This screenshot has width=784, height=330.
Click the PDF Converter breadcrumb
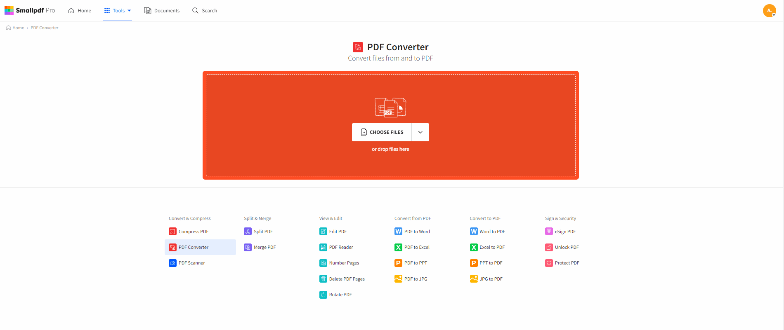pos(45,28)
